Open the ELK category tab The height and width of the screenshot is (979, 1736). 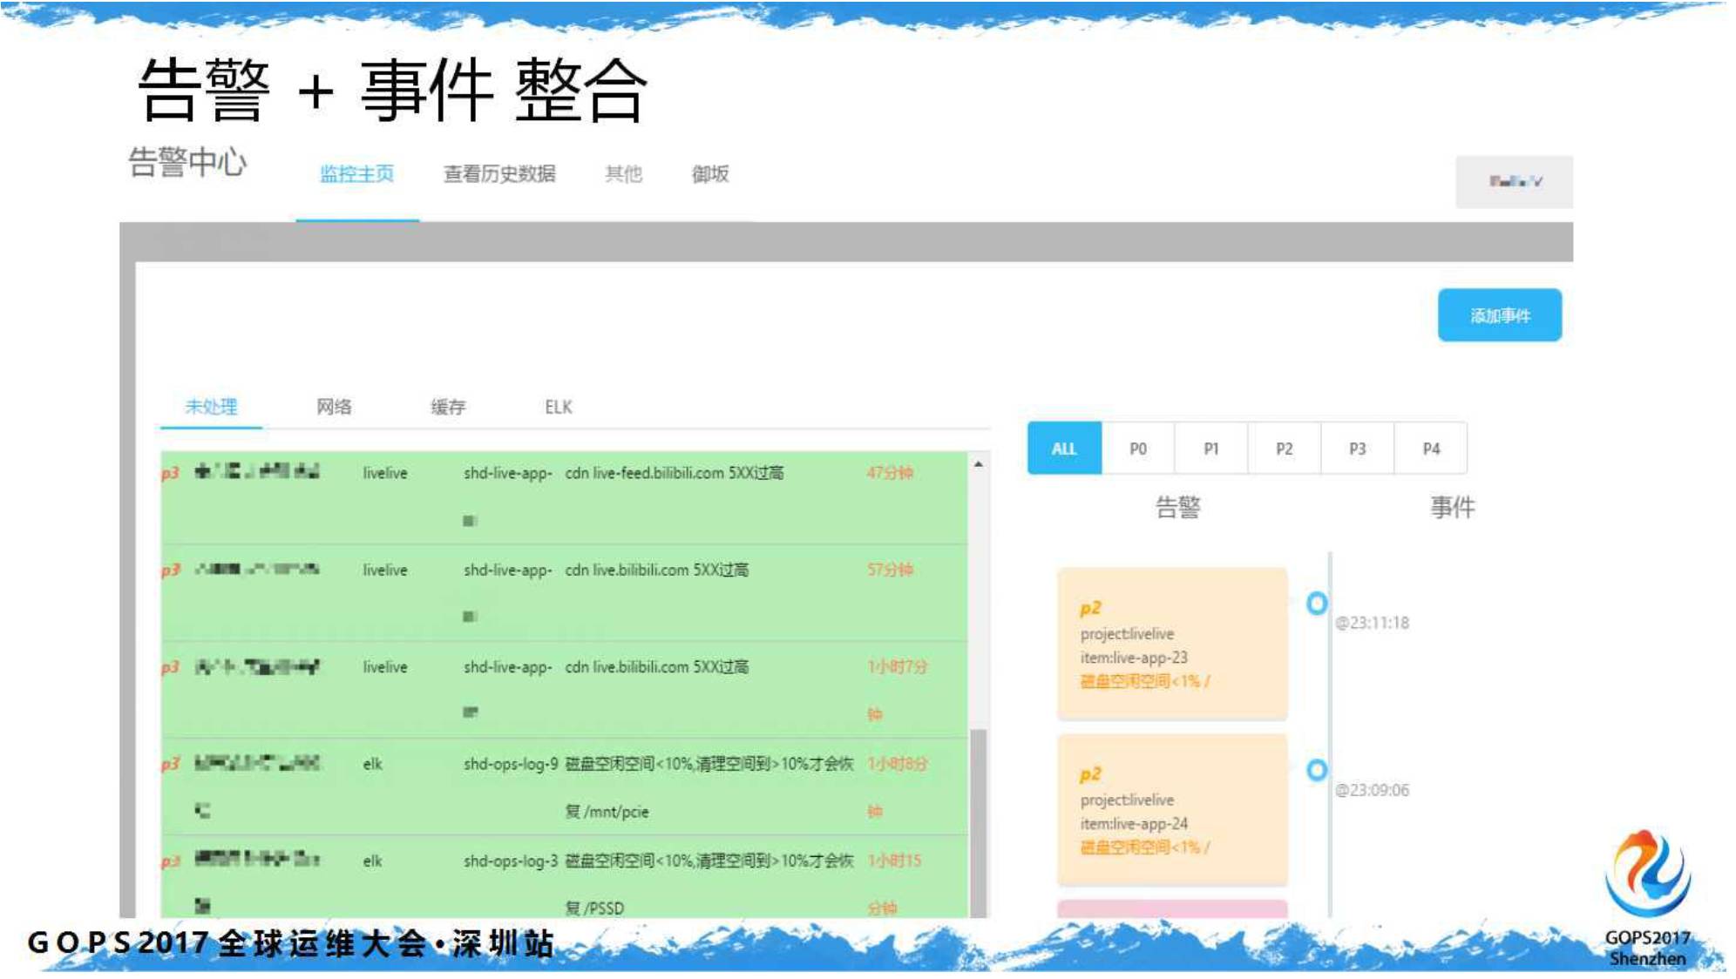(558, 407)
